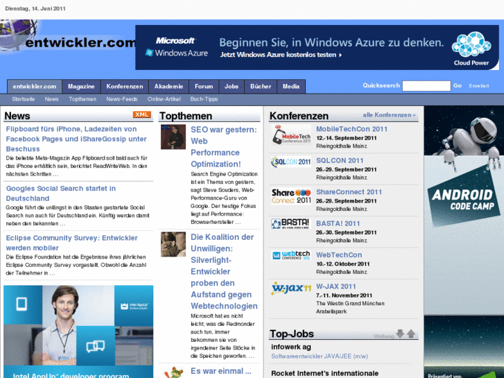Screen dimensions: 504x378
Task: Click the Intel AppUp developer program ad
Action: point(78,332)
